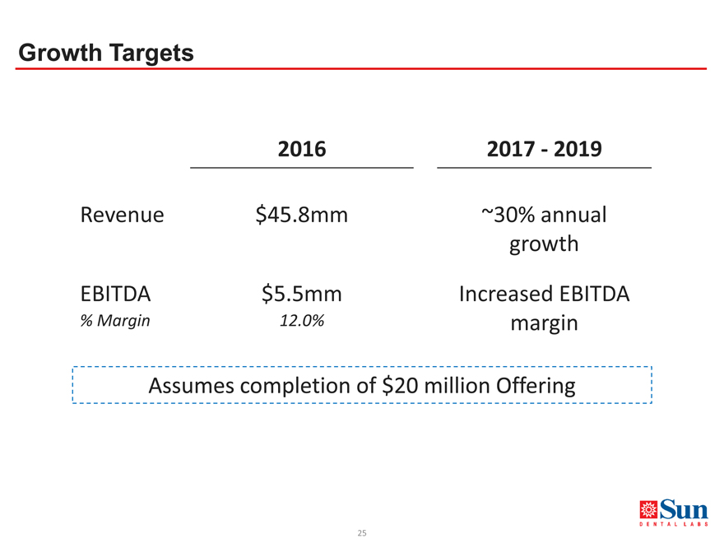Select the italic "% Margin" label

(114, 321)
